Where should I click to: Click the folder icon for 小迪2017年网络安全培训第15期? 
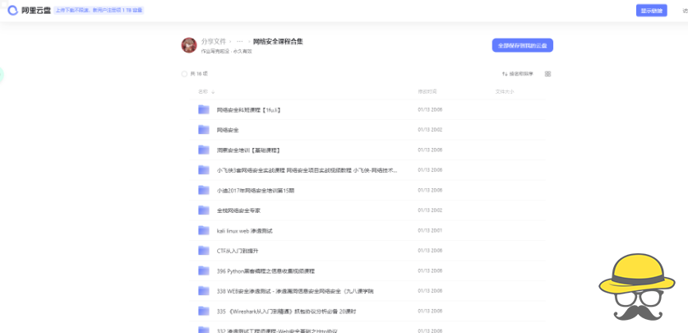click(204, 191)
